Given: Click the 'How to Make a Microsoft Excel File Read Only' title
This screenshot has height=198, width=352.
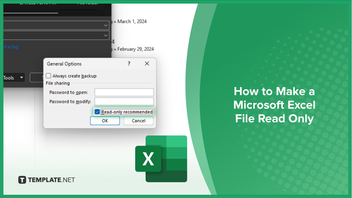Looking at the screenshot, I should click(x=274, y=105).
